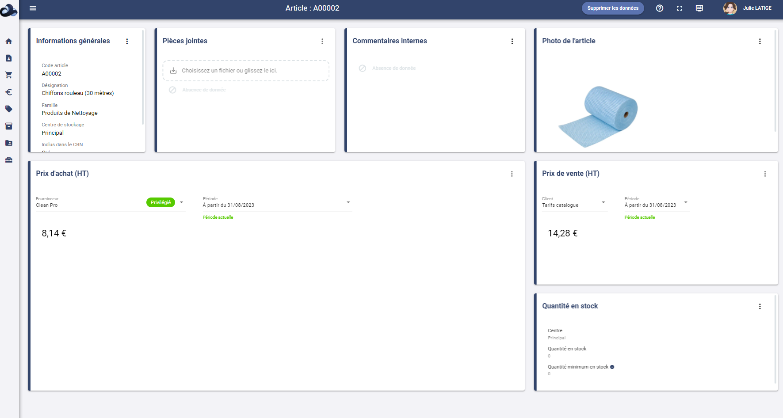Click family Produits de Nettoyage

coord(69,113)
